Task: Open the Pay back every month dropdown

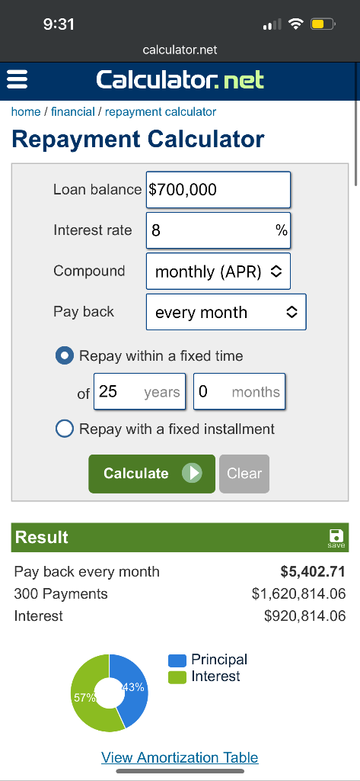Action: pyautogui.click(x=226, y=312)
